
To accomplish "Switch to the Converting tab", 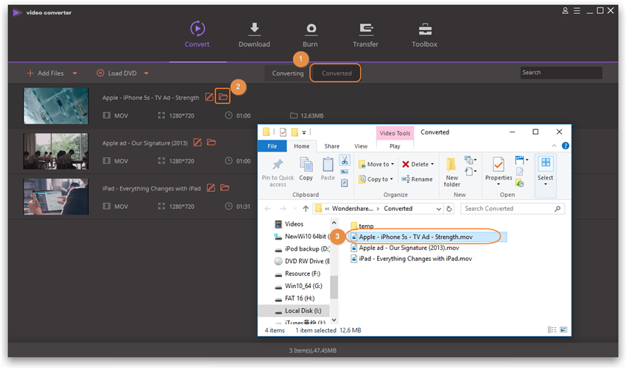I will 287,74.
